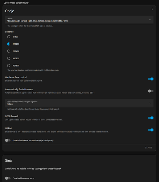This screenshot has width=159, height=182.
Task: Expand the Device serial port dropdown
Action: click(x=150, y=20)
